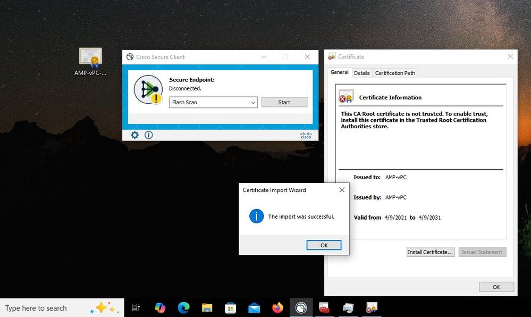Image resolution: width=531 pixels, height=317 pixels.
Task: Click the 'Secure Endpoint:' label
Action: [x=192, y=80]
